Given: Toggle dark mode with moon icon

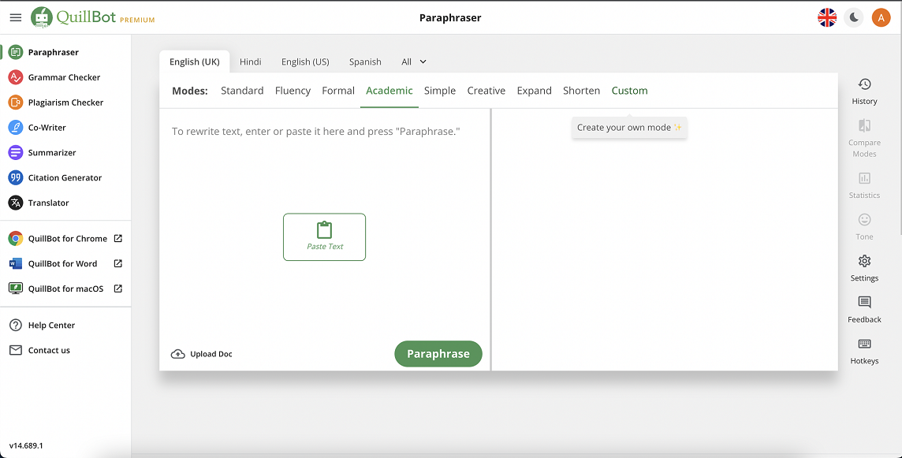Looking at the screenshot, I should 854,17.
